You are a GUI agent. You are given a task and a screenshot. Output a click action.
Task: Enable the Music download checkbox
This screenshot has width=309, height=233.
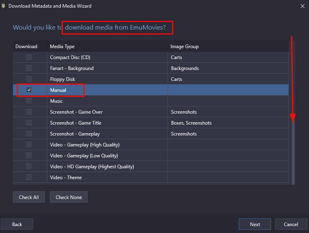click(x=29, y=101)
